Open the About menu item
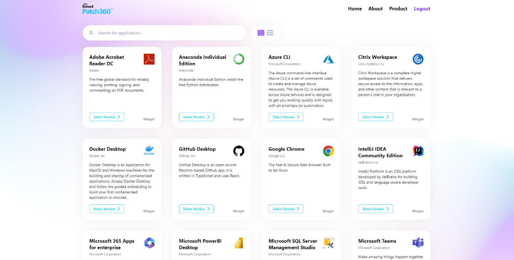The height and width of the screenshot is (260, 514). 375,9
